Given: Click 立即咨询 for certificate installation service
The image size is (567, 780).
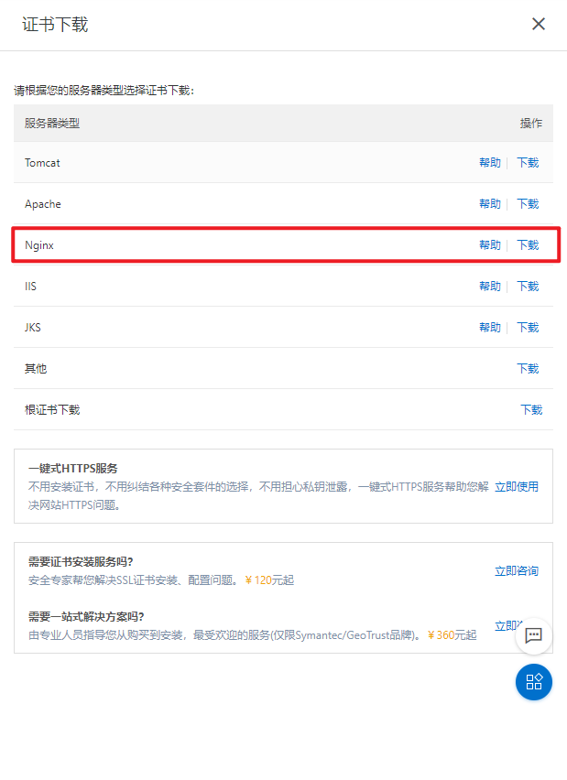Looking at the screenshot, I should [x=517, y=571].
